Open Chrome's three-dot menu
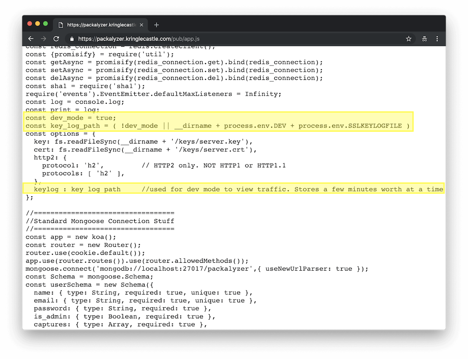This screenshot has height=359, width=468. 437,39
